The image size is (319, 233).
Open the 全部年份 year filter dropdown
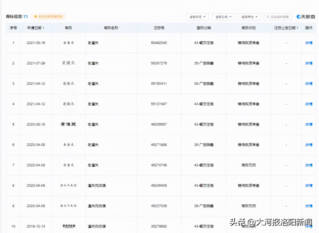pos(249,17)
